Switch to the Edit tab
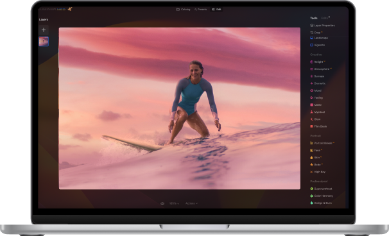 tap(216, 10)
